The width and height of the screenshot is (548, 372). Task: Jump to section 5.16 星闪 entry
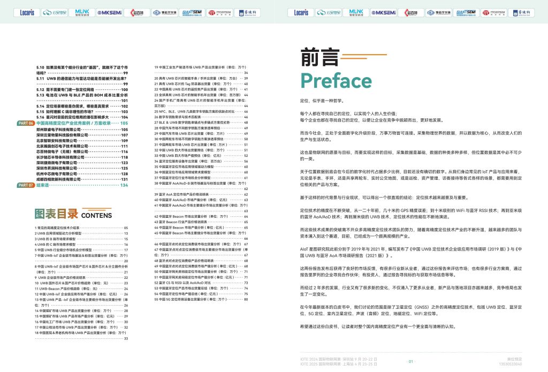[x=72, y=117]
